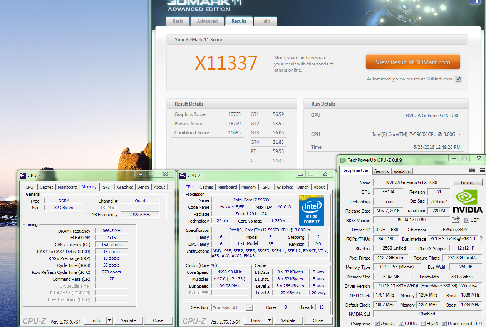Open the Validation tab in GPU-Z
The height and width of the screenshot is (327, 486).
click(x=402, y=171)
